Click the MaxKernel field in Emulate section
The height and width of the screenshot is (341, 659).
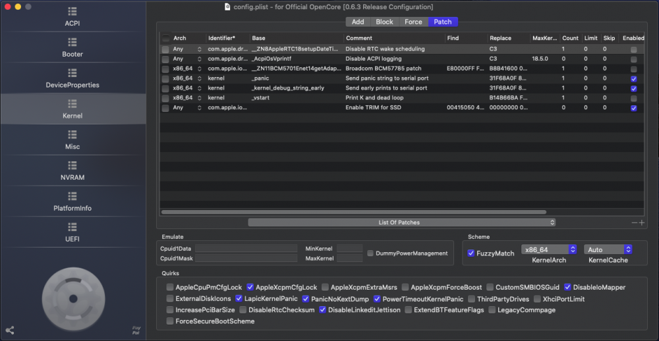pos(350,258)
